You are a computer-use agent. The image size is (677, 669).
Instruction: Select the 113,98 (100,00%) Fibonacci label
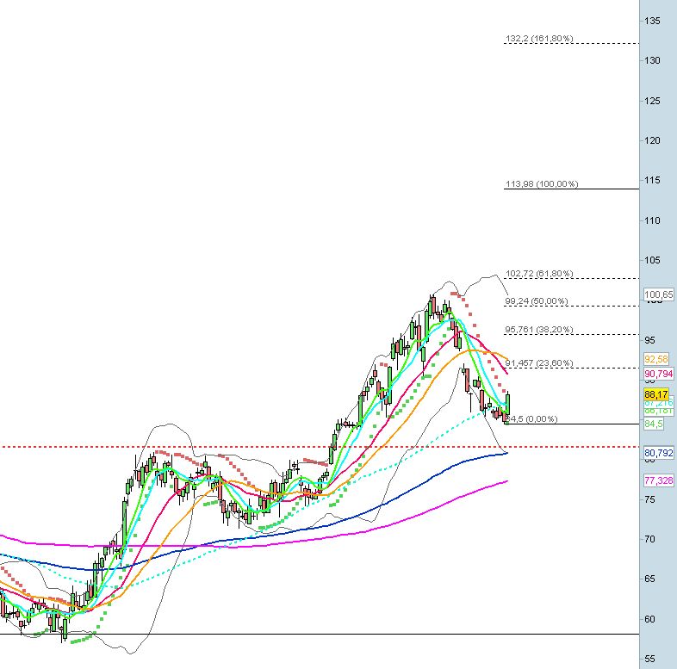[542, 184]
